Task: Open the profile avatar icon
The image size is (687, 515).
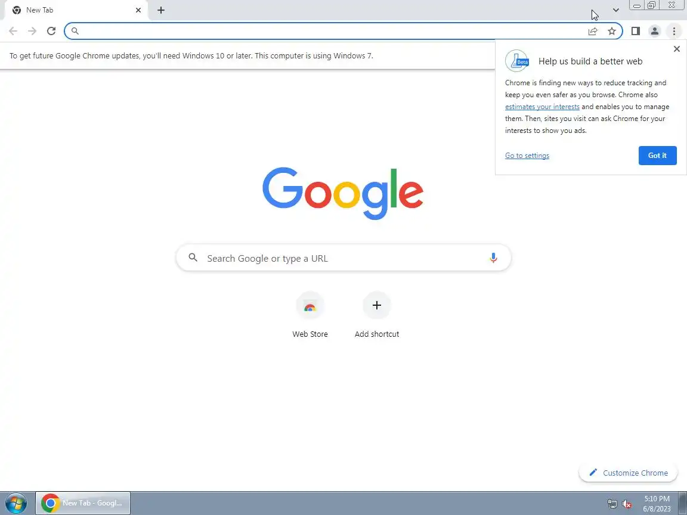Action: click(655, 31)
